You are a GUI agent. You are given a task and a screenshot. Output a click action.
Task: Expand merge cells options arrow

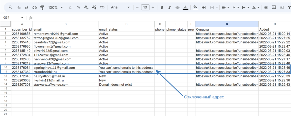[217, 7]
